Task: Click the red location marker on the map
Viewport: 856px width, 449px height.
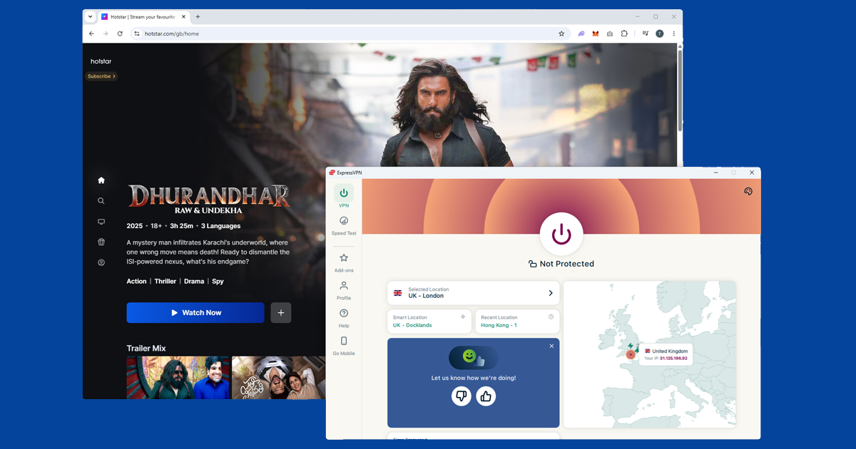Action: 631,354
